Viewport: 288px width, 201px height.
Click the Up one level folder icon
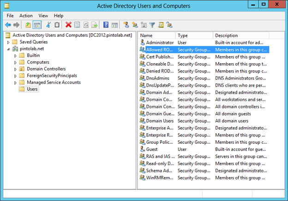28,25
